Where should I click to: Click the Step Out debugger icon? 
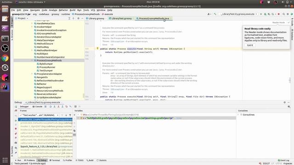tap(62, 107)
